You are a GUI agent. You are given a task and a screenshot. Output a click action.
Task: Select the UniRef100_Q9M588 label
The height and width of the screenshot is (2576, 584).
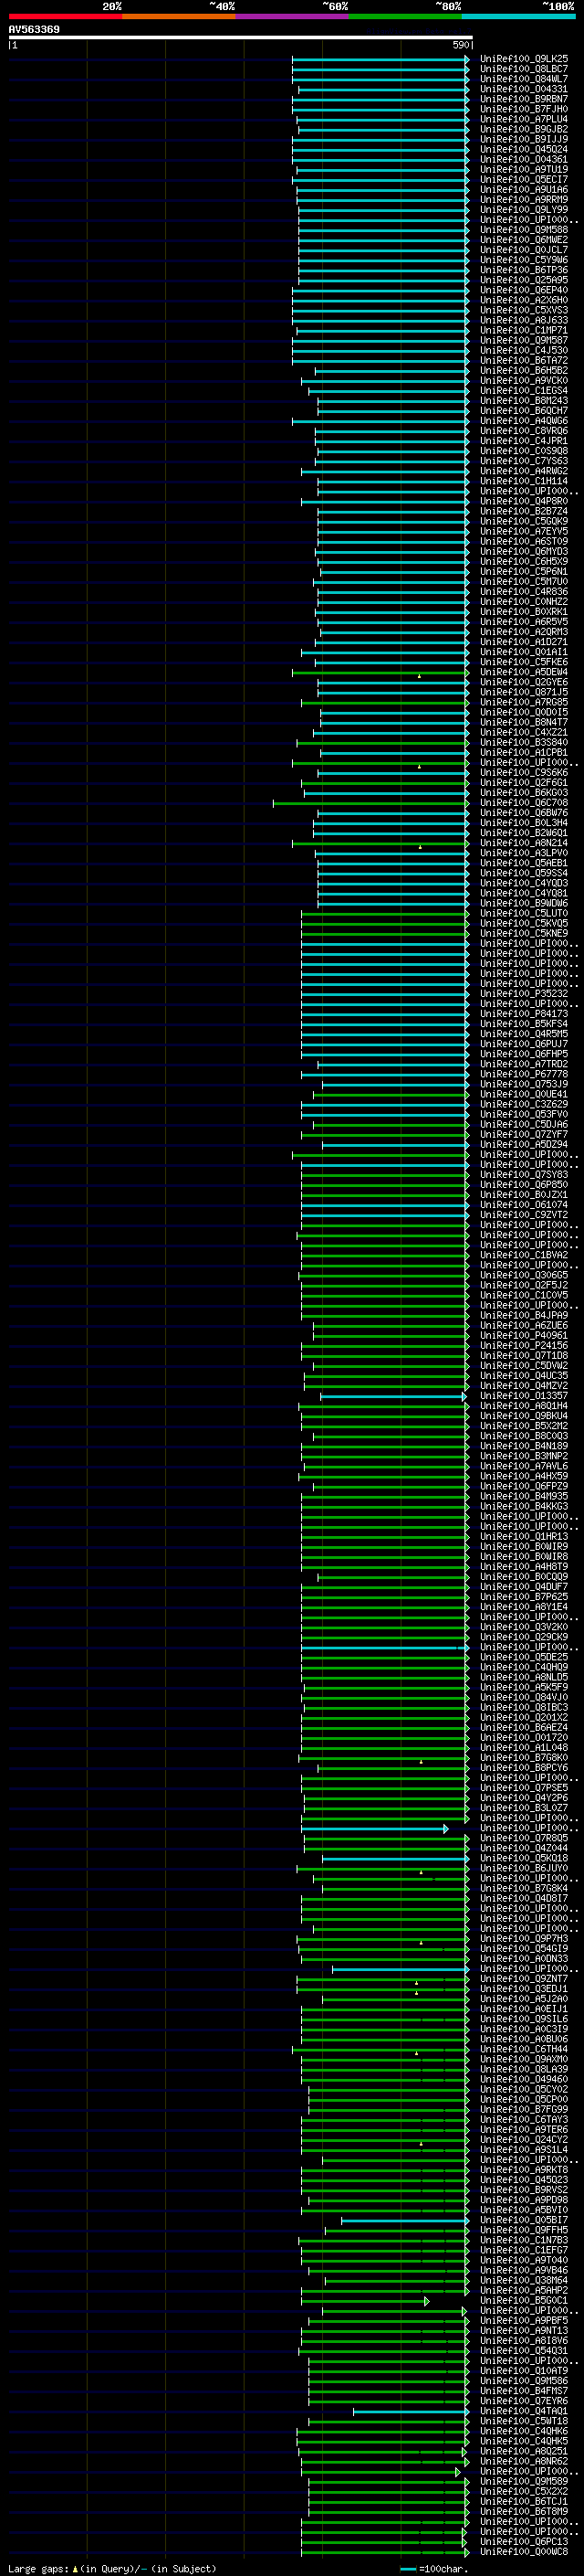tap(523, 230)
